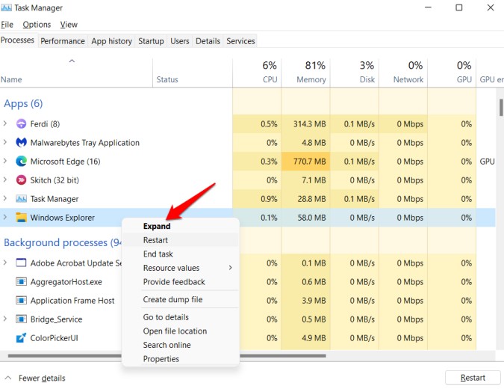This screenshot has height=389, width=504.
Task: Expand the Adobe Acrobat Update Service row
Action: [x=4, y=263]
